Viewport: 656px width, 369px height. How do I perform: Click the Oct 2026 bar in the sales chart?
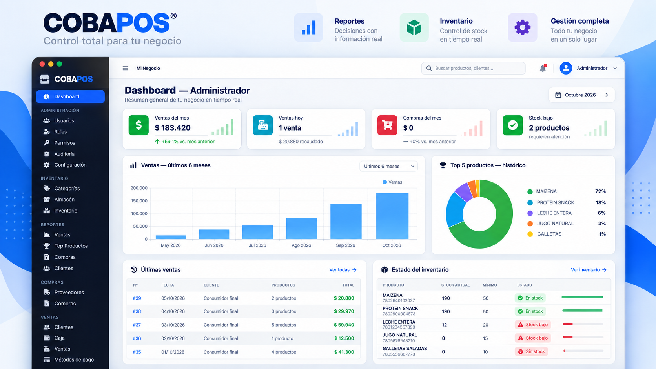point(392,216)
